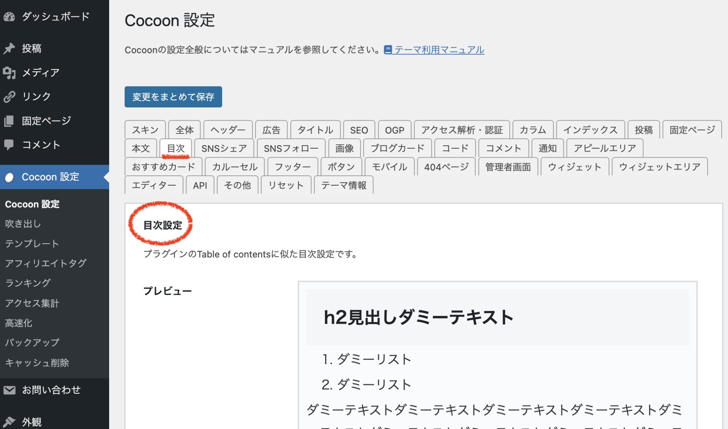Open the メディア icon
The width and height of the screenshot is (728, 429).
pos(10,72)
